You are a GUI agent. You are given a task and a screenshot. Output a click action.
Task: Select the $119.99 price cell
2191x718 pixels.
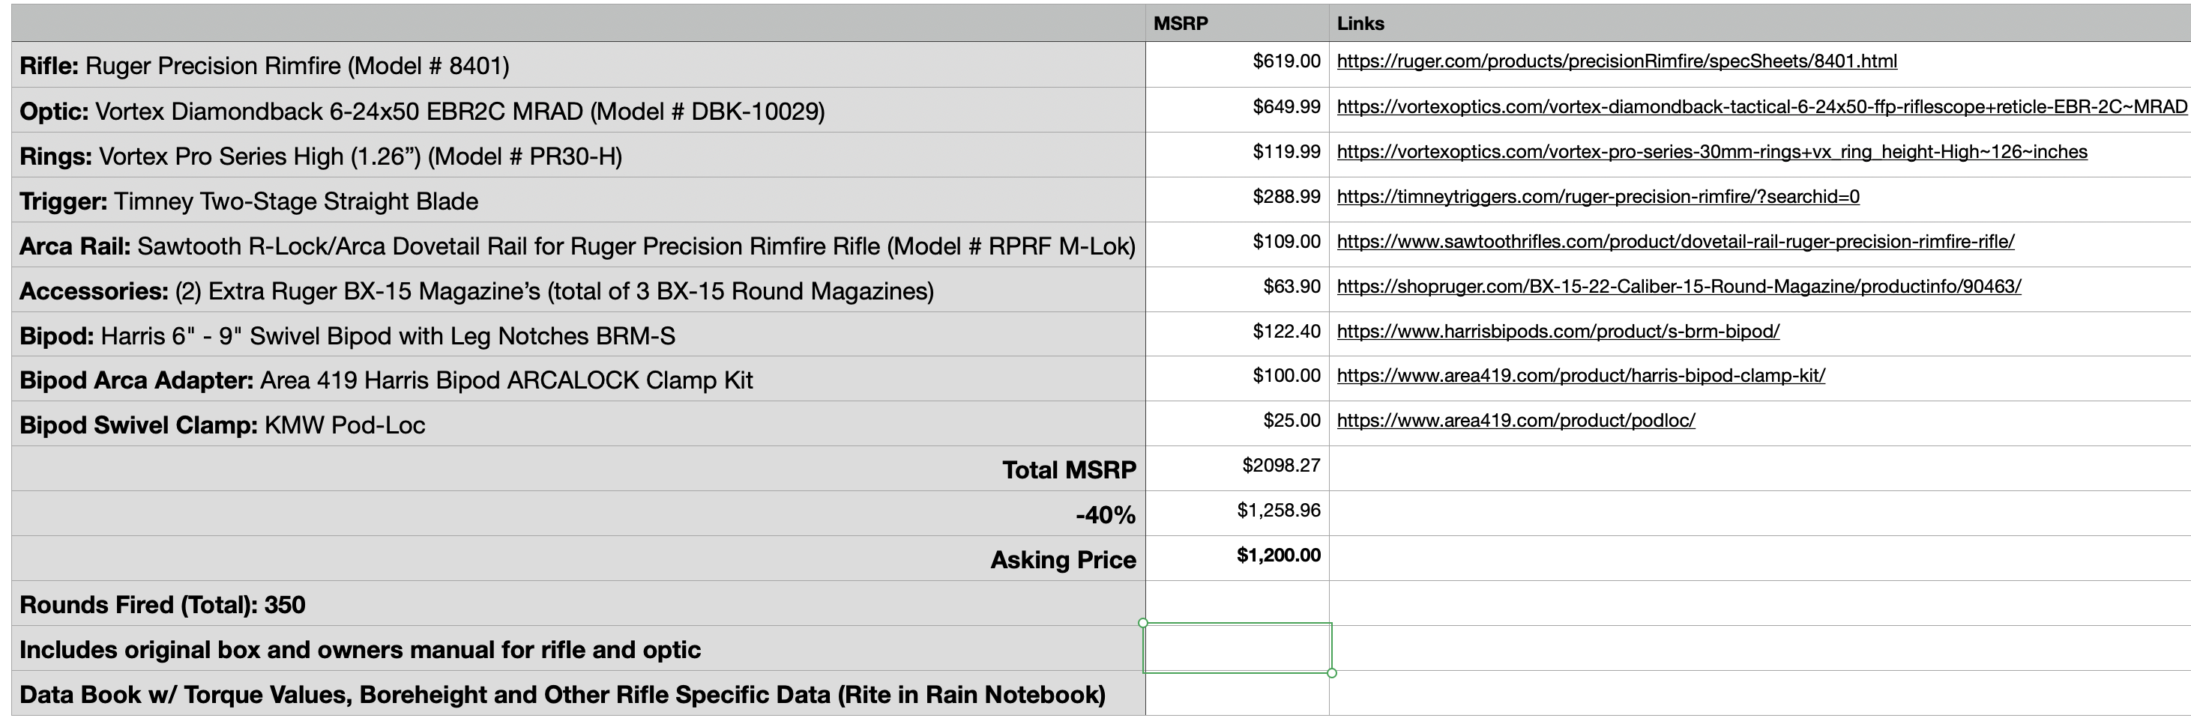(1238, 155)
